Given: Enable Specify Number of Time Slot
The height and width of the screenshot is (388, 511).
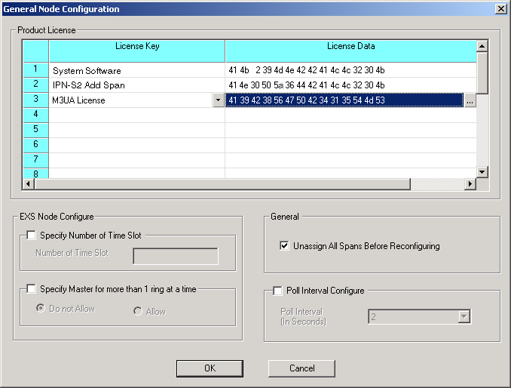Looking at the screenshot, I should tap(31, 236).
